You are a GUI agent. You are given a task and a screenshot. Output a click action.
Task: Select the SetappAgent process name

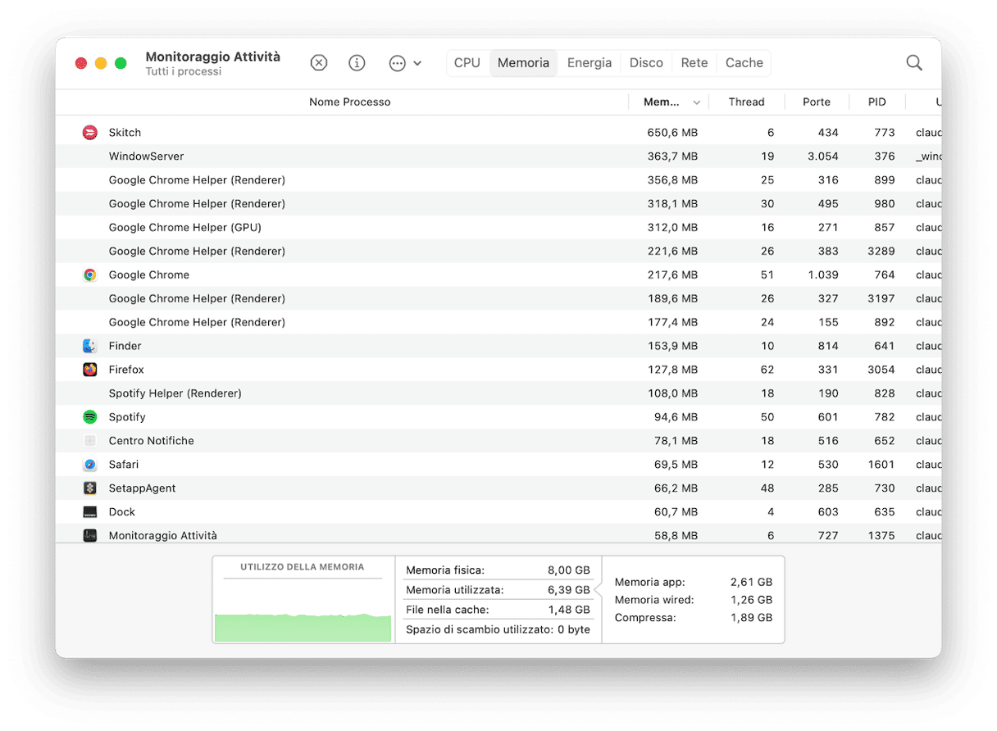(x=143, y=489)
